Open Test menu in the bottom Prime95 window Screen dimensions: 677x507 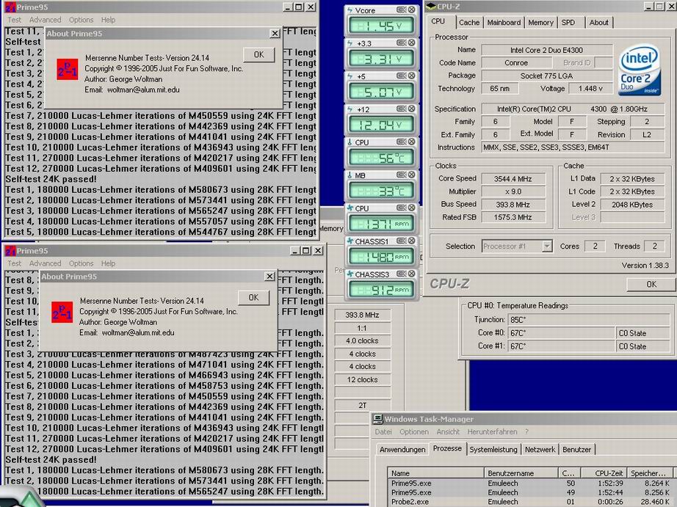point(14,263)
